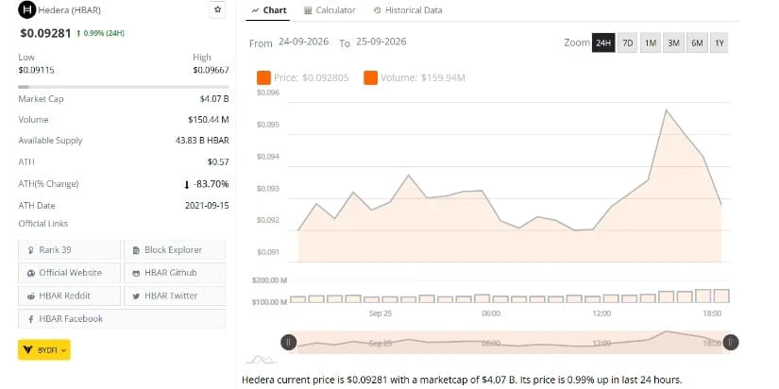
Task: Expand the BYDFi exchange dropdown
Action: [44, 349]
